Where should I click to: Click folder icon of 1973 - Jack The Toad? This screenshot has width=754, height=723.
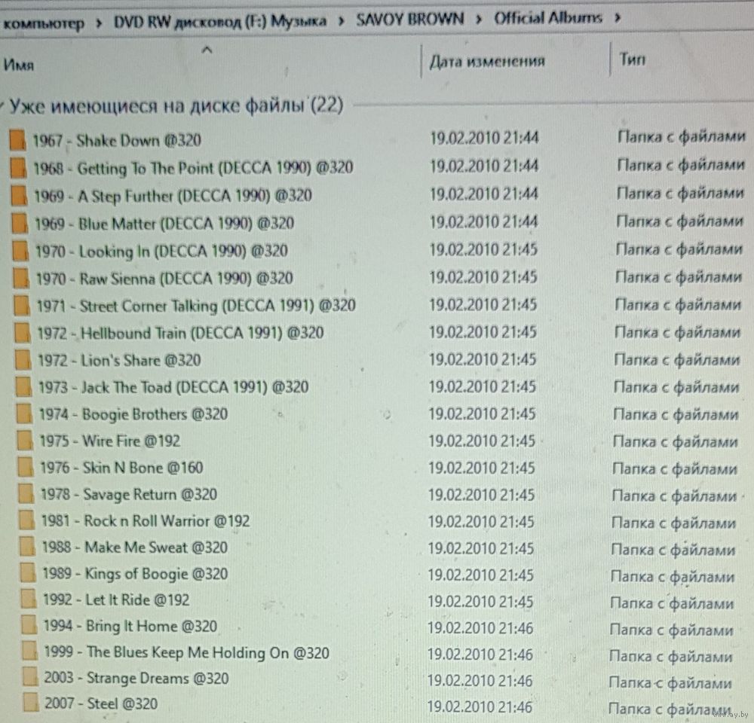23,386
